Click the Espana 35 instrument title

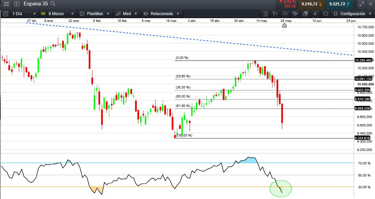(x=36, y=4)
